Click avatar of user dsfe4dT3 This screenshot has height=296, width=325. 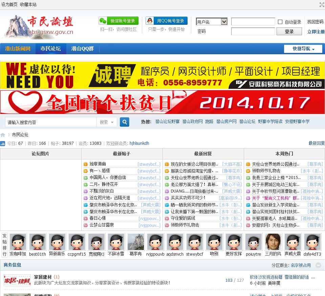(x=312, y=242)
